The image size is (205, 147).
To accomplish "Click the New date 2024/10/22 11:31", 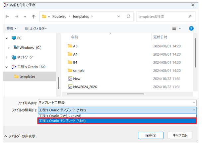I will (x=167, y=79).
